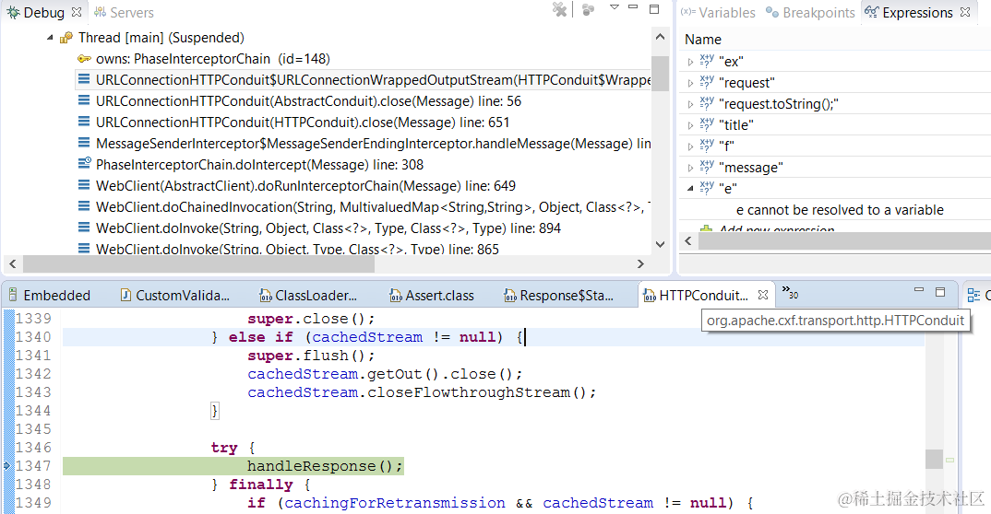The width and height of the screenshot is (991, 514).
Task: Click the overview ruler marker beside line 1347
Action: (x=949, y=461)
